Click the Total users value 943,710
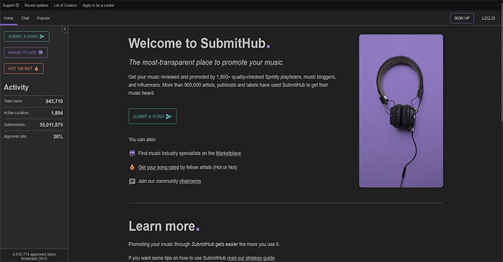This screenshot has height=262, width=503. click(54, 101)
